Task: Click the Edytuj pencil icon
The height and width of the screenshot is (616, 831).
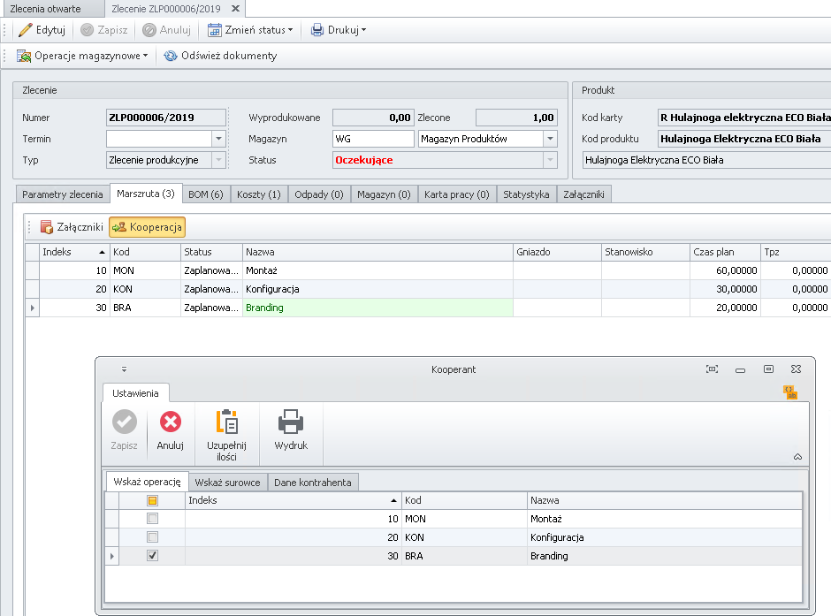Action: coord(25,30)
